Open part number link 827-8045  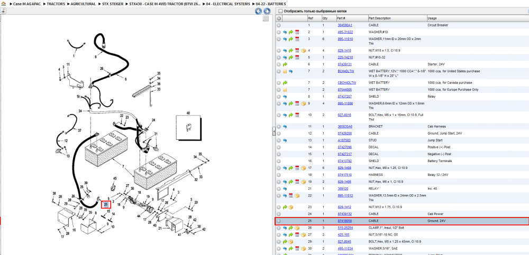[344, 242]
